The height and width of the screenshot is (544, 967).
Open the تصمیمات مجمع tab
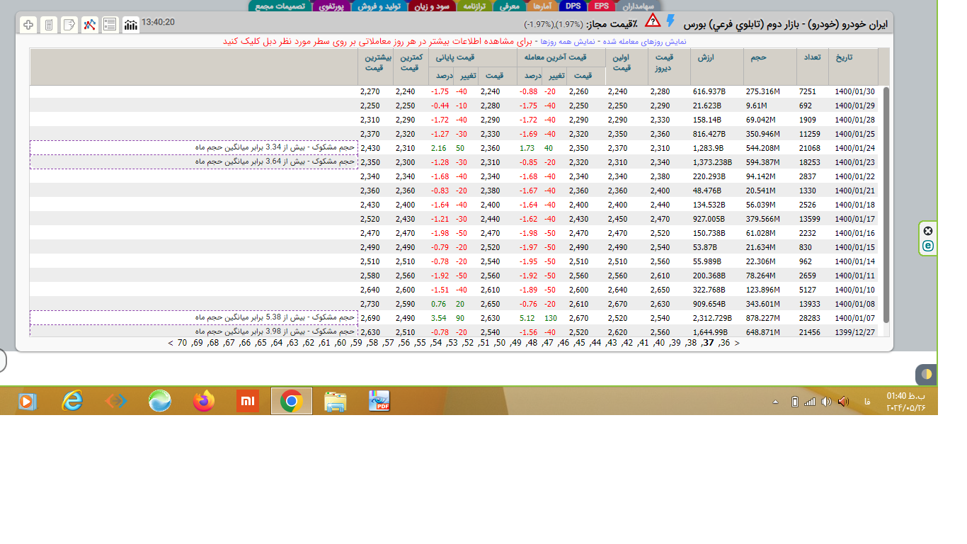point(279,6)
